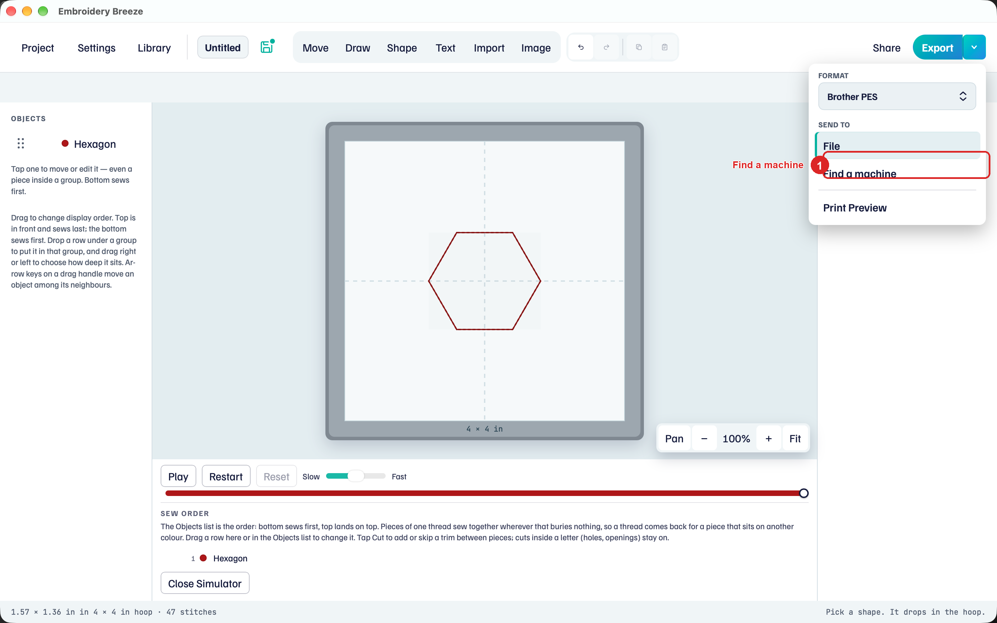Click the Share button
This screenshot has height=623, width=997.
[887, 48]
